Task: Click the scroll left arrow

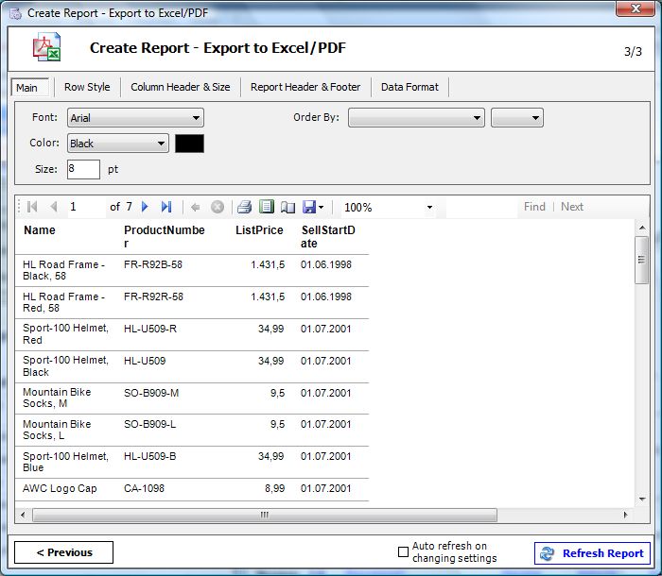Action: click(x=23, y=515)
